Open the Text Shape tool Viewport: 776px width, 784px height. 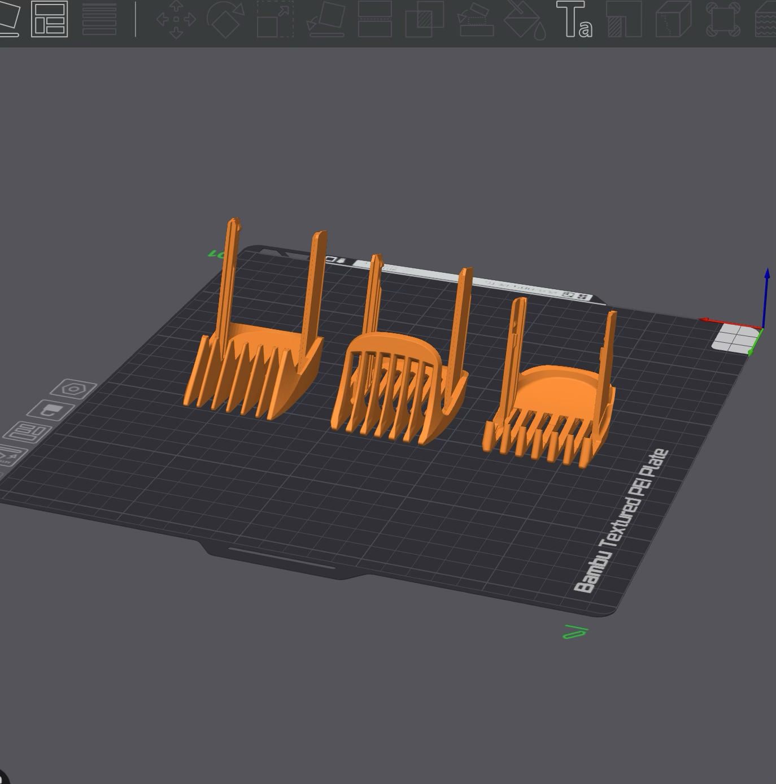574,19
